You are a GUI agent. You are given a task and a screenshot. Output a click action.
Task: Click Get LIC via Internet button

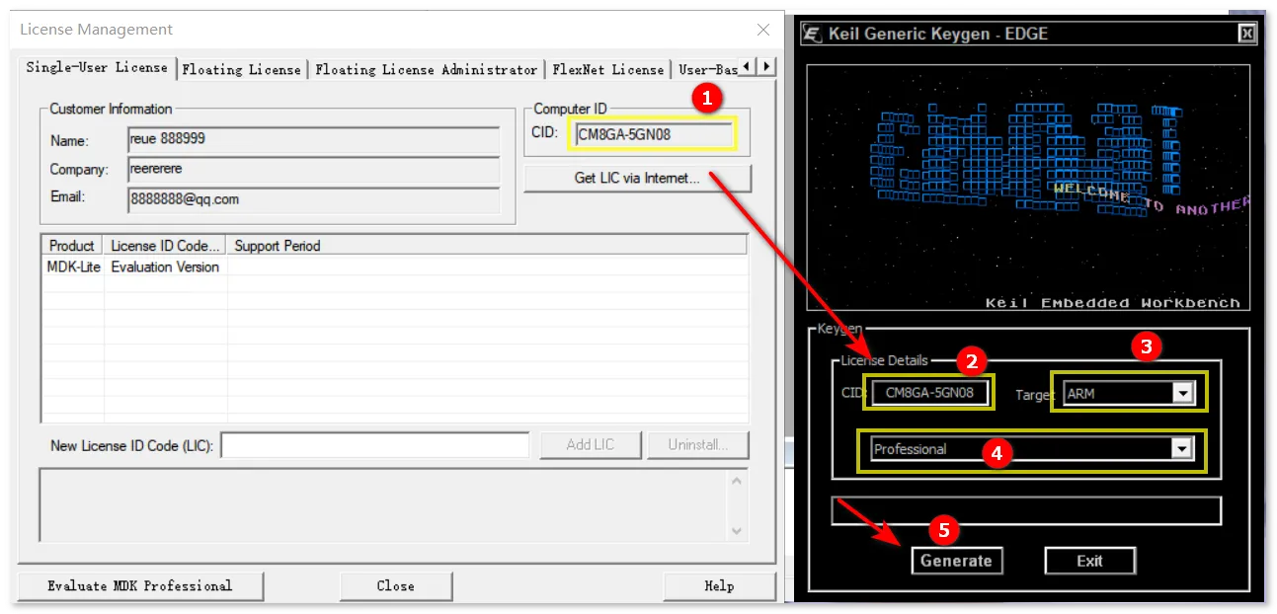click(x=637, y=179)
